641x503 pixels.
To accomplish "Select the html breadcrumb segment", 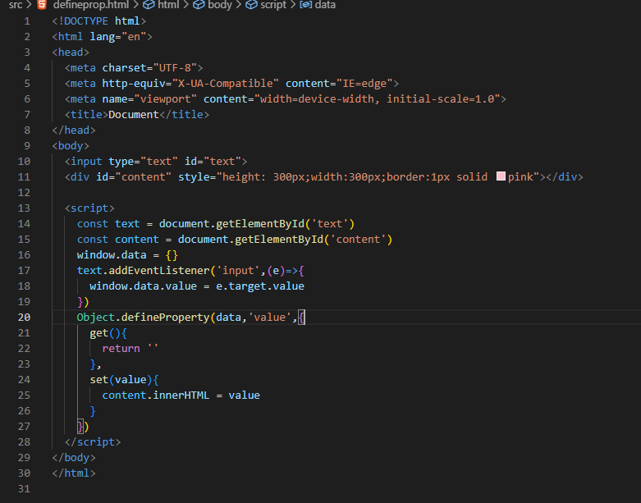I will tap(168, 5).
